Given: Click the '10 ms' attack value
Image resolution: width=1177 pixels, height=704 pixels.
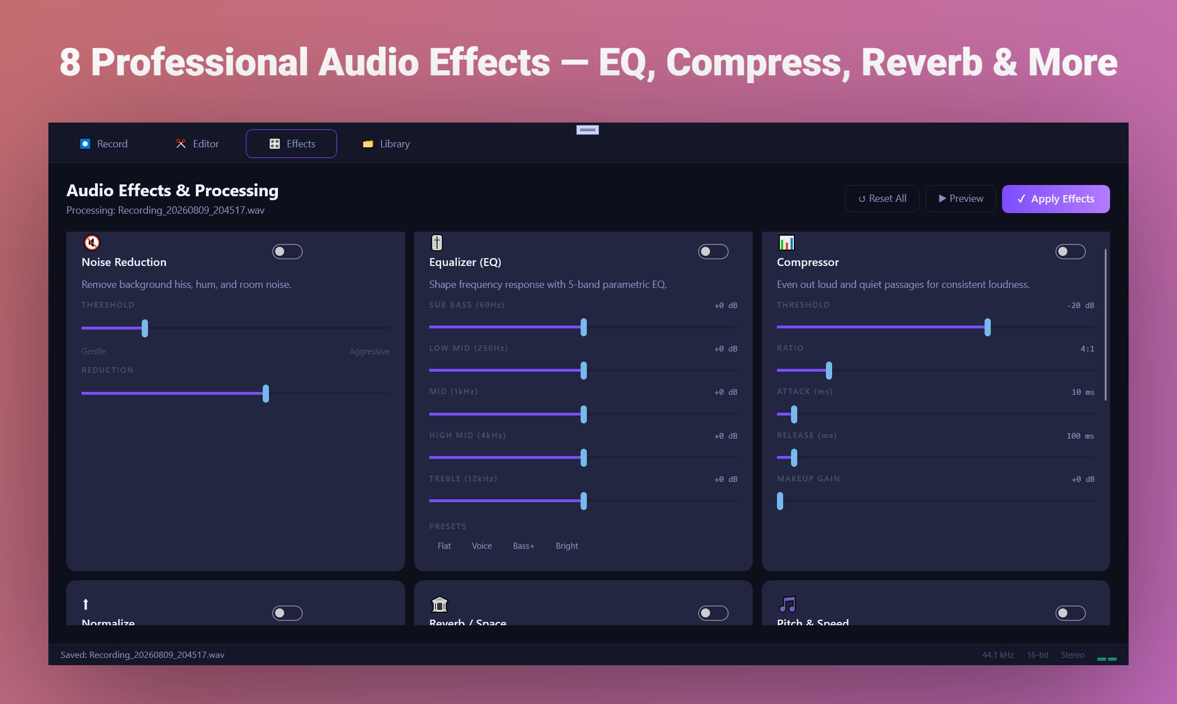Looking at the screenshot, I should (1082, 392).
